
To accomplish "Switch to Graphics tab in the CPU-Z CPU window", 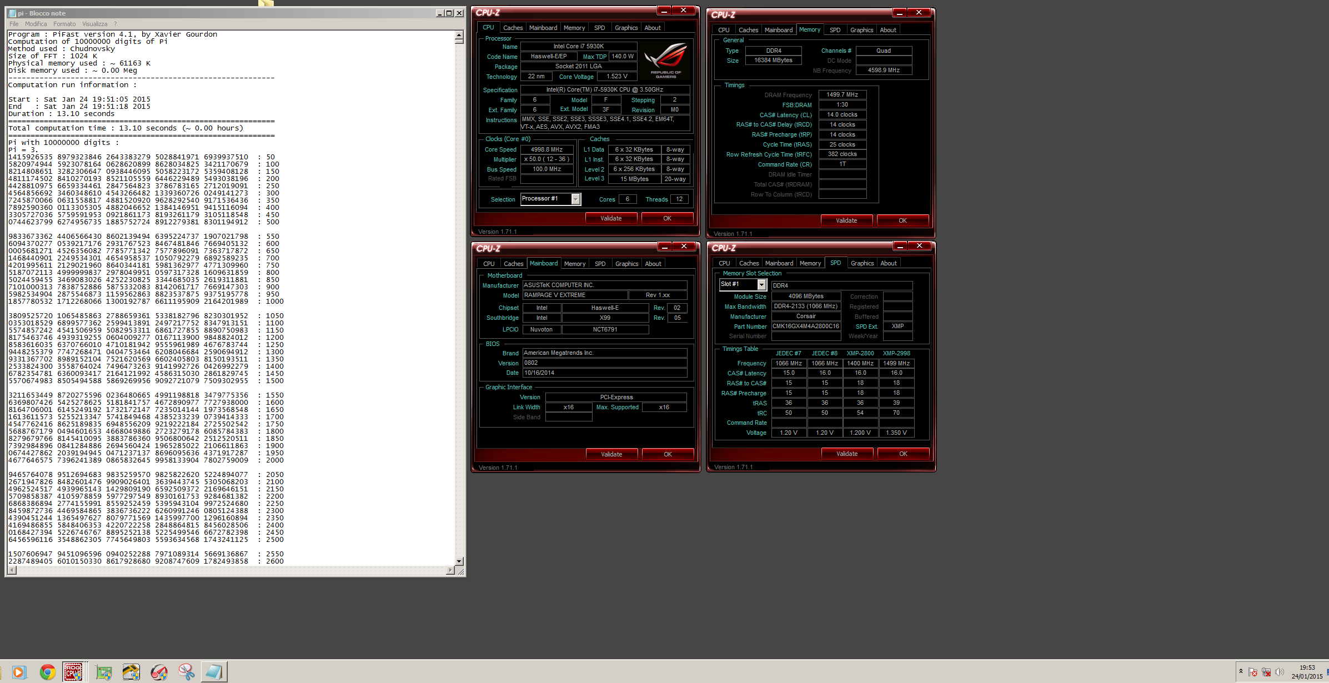I will coord(626,28).
